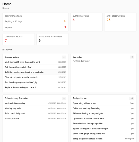Image resolution: width=139 pixels, height=142 pixels.
Task: Open 'Open drum of thinners in the yard'
Action: (103, 118)
